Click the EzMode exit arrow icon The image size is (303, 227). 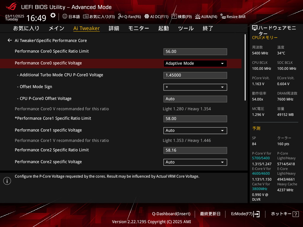pyautogui.click(x=257, y=214)
